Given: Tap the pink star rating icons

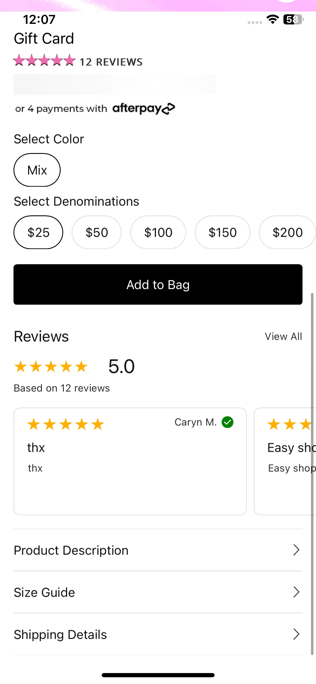Looking at the screenshot, I should click(44, 60).
